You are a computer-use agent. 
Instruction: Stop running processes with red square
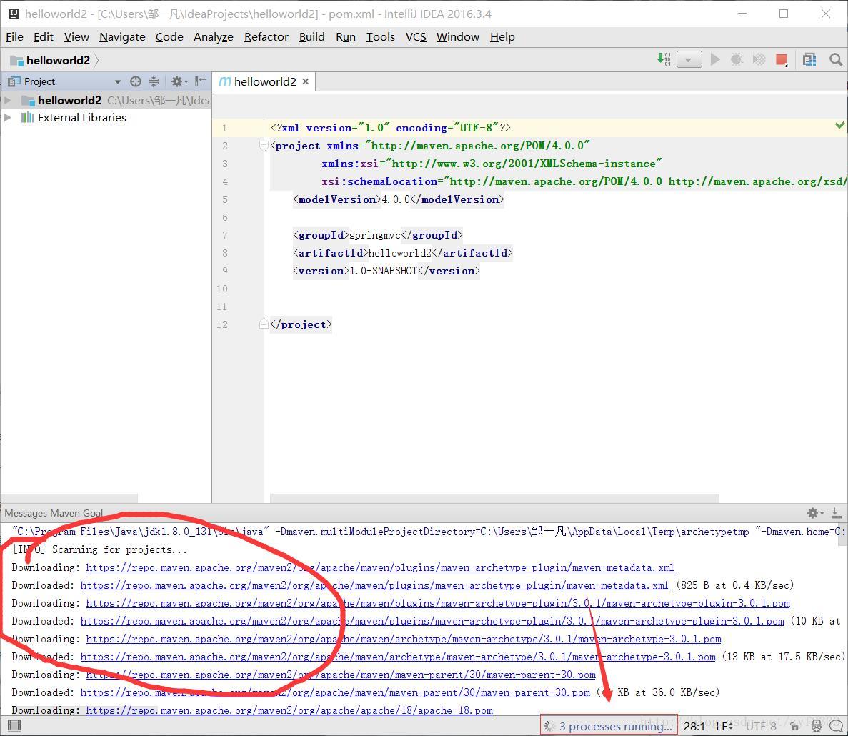click(x=782, y=59)
